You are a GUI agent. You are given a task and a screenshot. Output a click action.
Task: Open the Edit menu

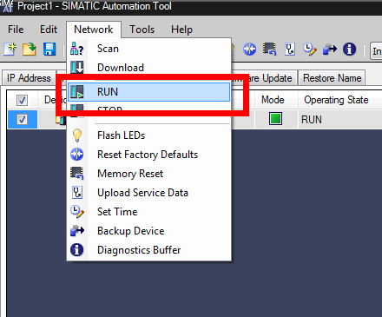pos(49,30)
